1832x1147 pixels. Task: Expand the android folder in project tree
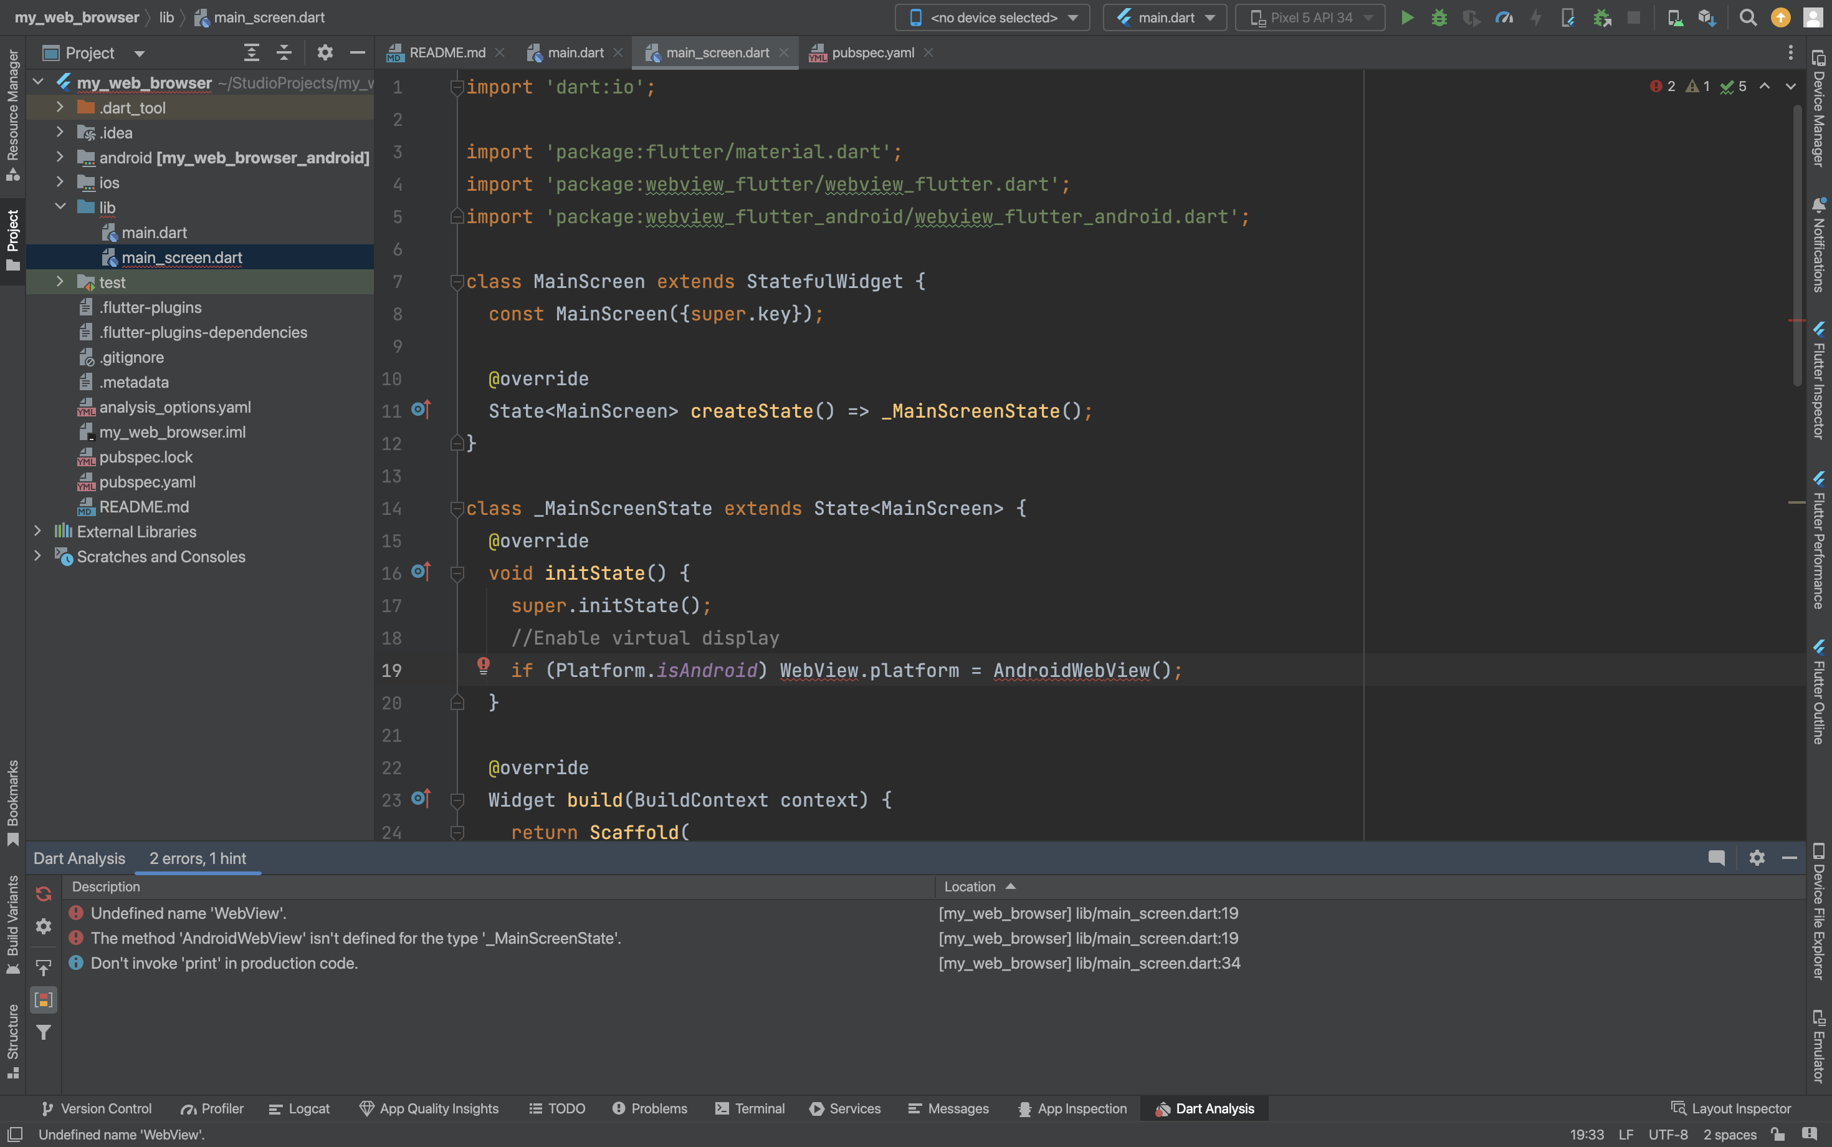coord(60,157)
